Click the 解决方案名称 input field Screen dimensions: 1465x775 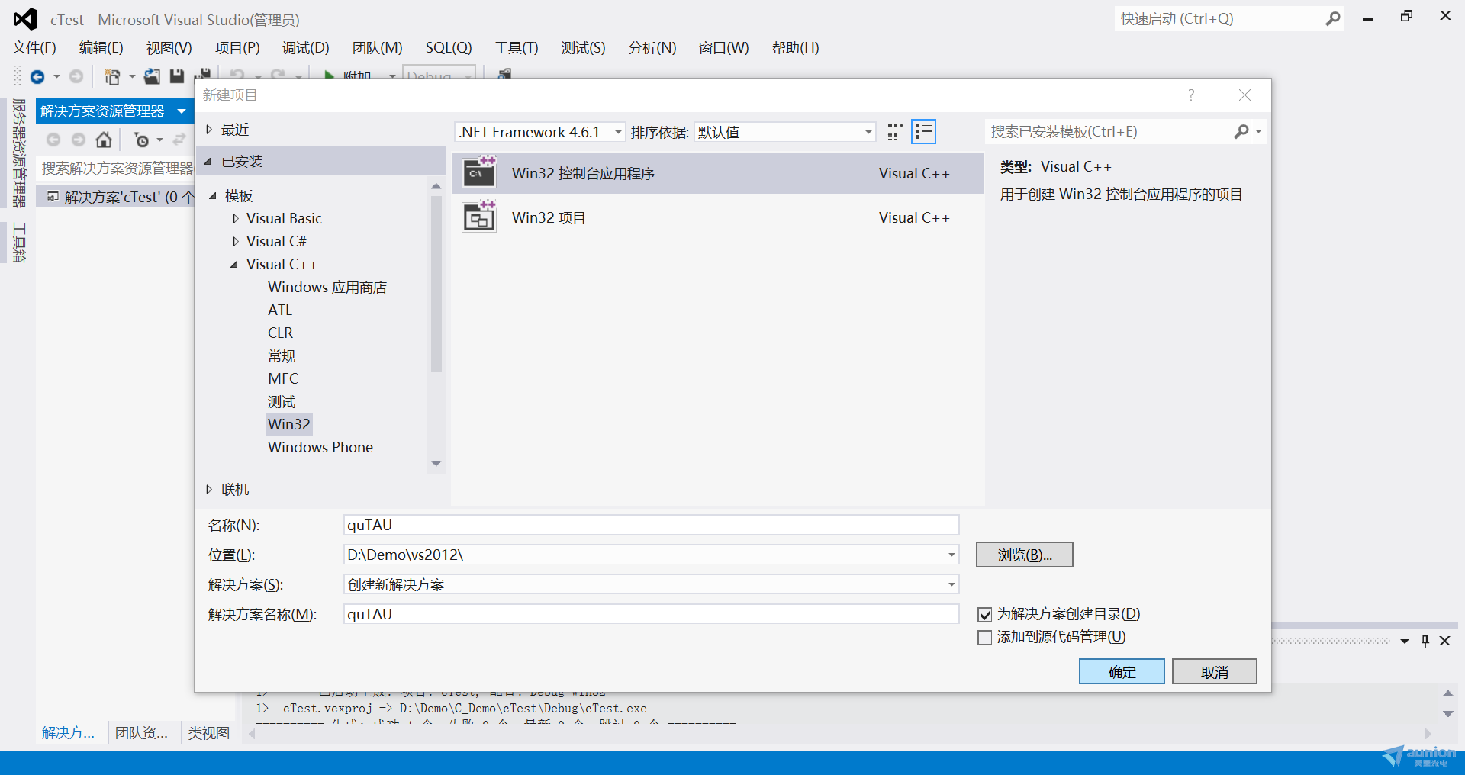[651, 614]
